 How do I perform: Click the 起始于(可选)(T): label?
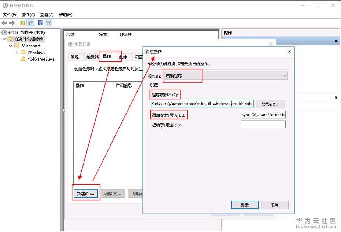[166, 125]
